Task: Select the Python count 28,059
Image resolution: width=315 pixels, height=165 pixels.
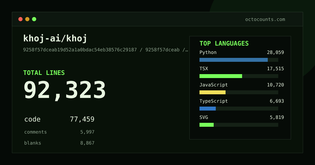Action: click(275, 52)
